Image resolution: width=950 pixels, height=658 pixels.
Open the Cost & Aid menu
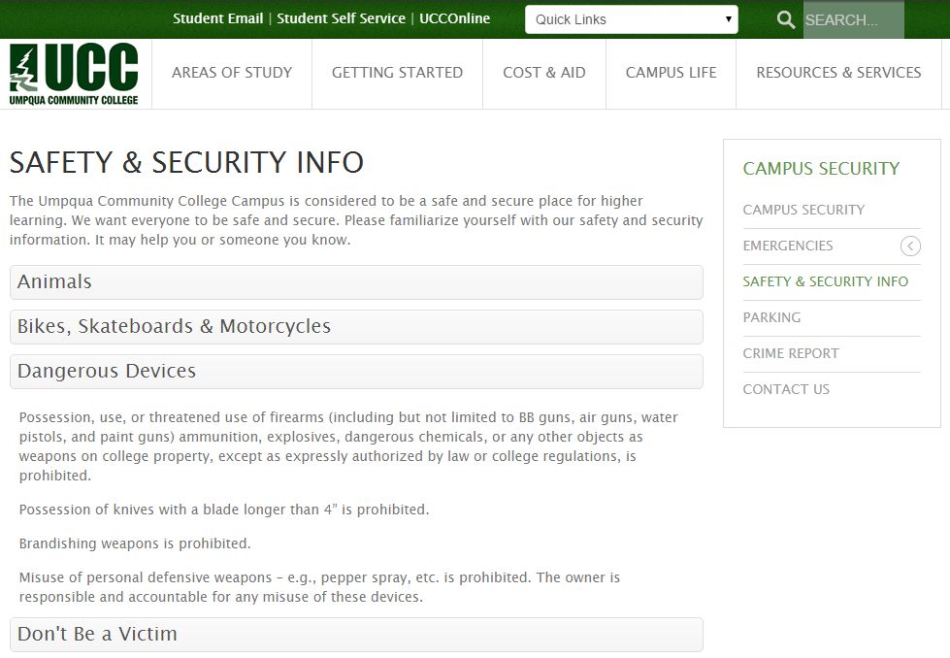click(x=544, y=73)
